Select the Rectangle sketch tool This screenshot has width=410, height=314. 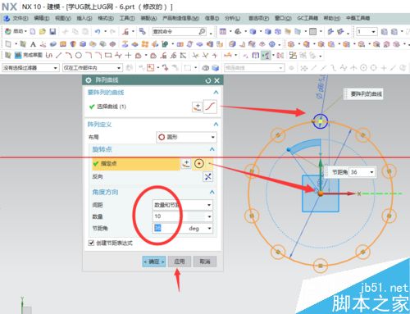(x=108, y=56)
